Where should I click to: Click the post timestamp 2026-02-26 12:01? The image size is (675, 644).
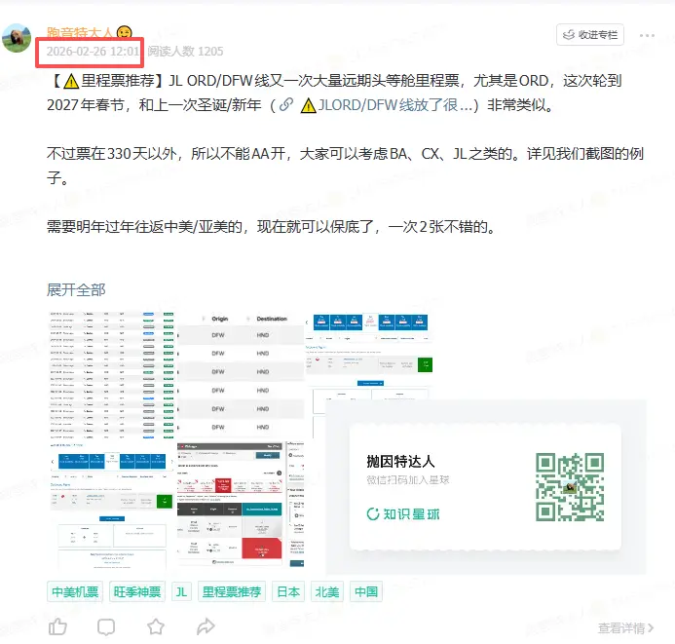(x=93, y=52)
